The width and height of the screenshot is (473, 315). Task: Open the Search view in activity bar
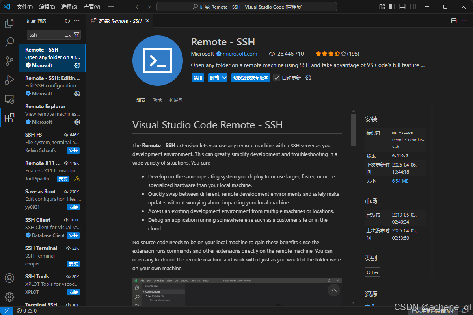pyautogui.click(x=9, y=42)
